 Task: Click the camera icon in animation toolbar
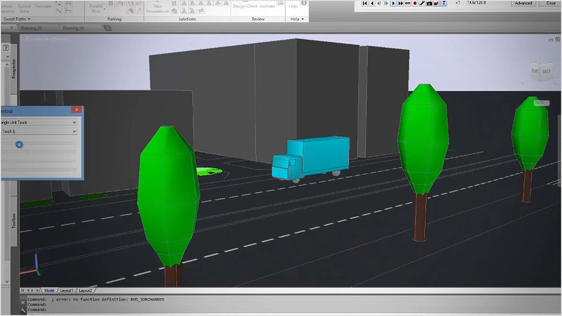[429, 3]
